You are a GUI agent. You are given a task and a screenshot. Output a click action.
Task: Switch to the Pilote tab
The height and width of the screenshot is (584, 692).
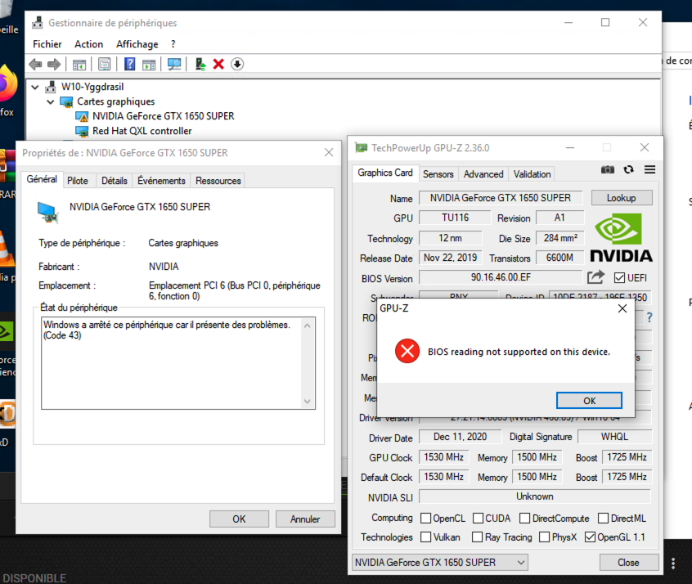78,181
